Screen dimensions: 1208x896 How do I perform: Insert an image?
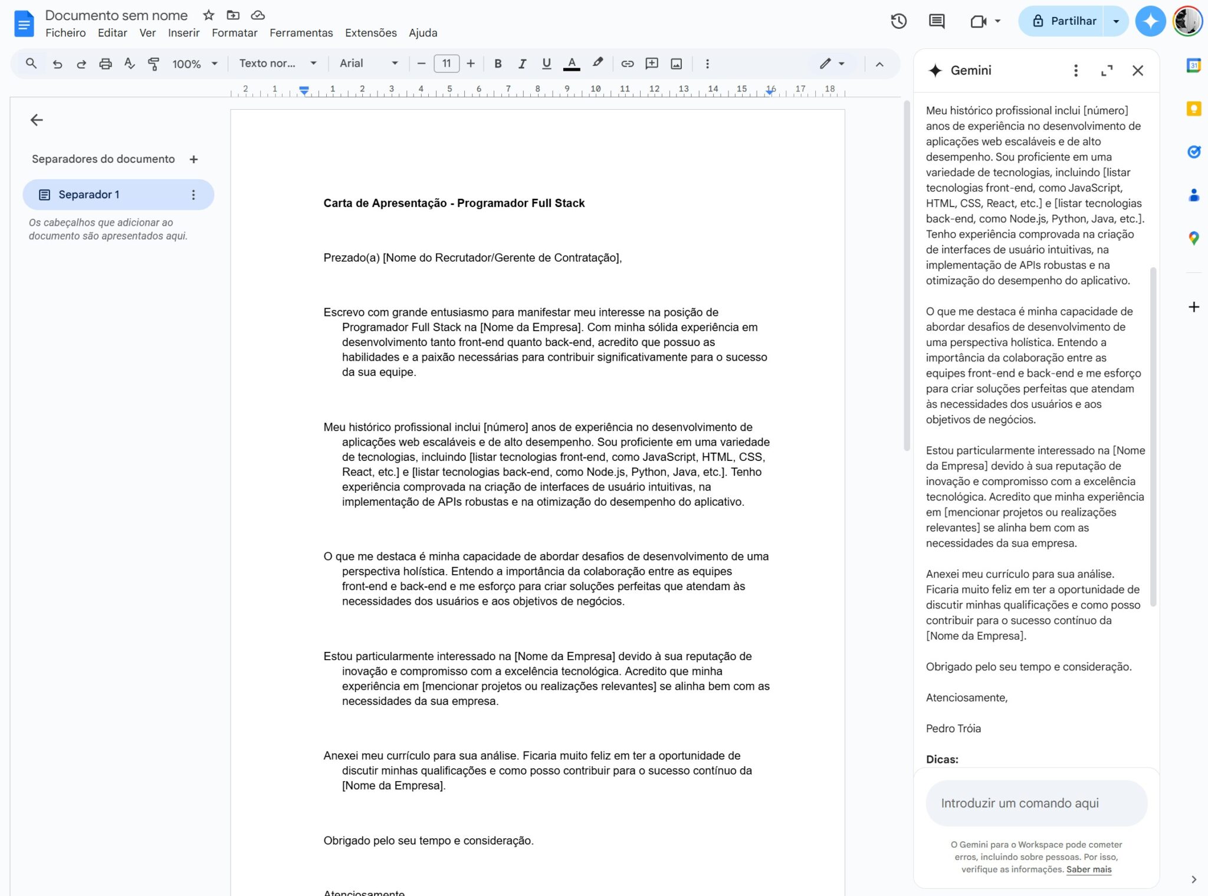coord(677,64)
